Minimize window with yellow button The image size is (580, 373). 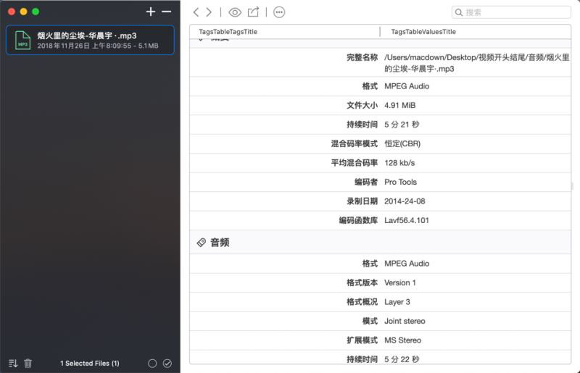pos(24,12)
